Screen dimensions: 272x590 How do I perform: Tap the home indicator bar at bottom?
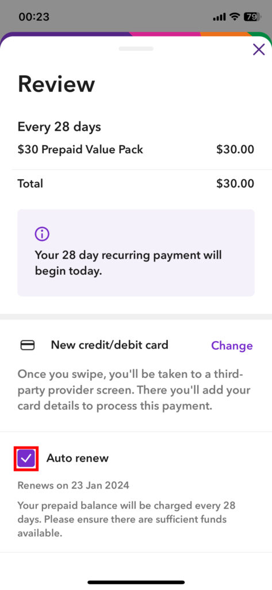click(x=136, y=582)
